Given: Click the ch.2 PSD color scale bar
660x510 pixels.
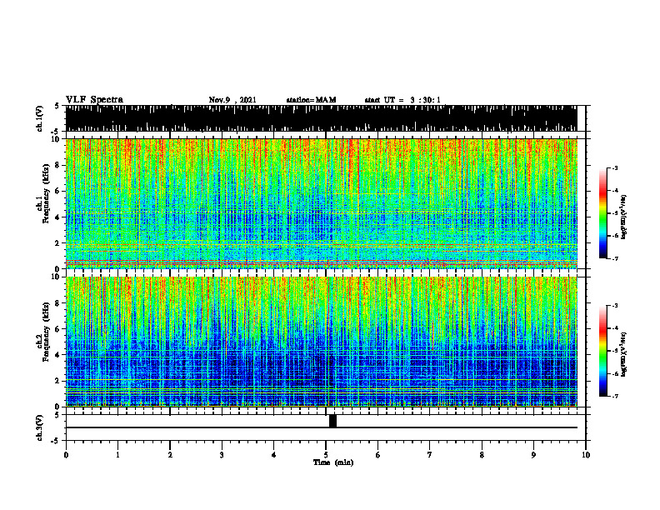Looking at the screenshot, I should coord(602,351).
